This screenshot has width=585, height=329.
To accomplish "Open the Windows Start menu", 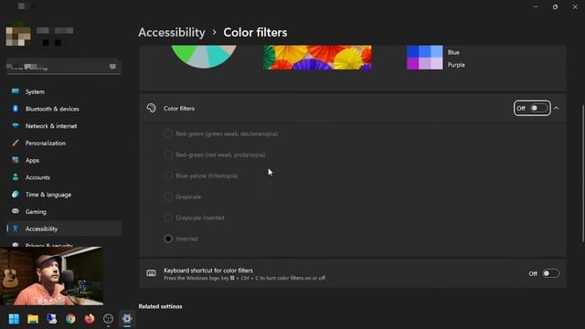I will pos(14,319).
